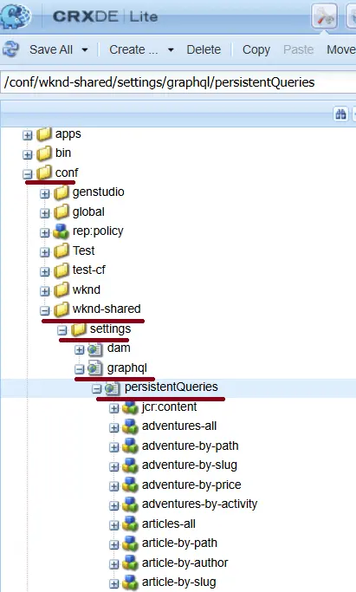Screen dimensions: 356x592
Task: Expand the apps folder
Action: [27, 135]
